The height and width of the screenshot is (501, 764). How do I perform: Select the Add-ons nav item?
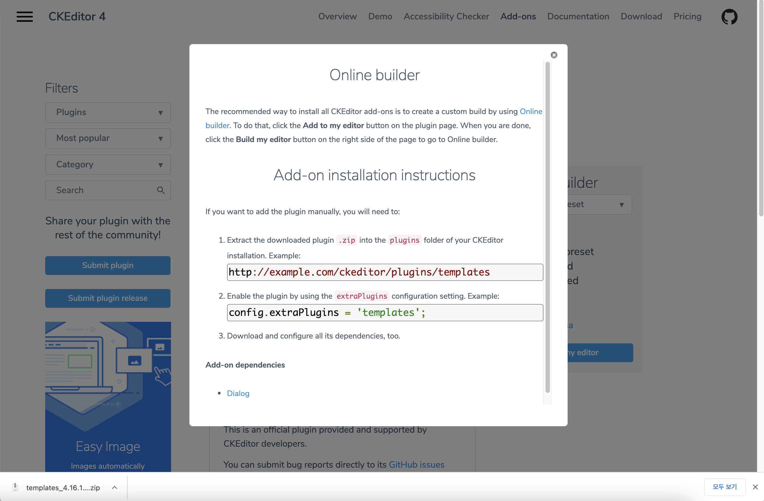tap(518, 16)
